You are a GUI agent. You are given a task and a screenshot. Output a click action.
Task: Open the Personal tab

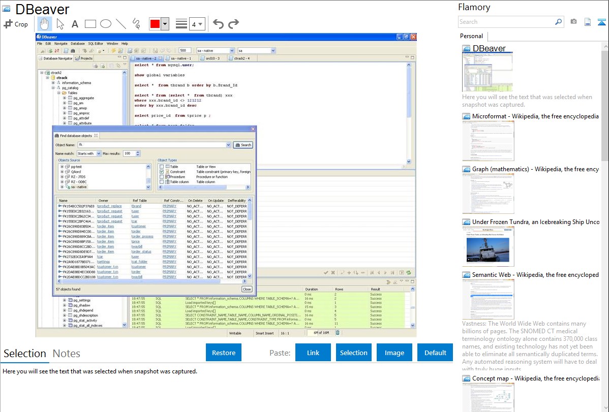(x=471, y=36)
